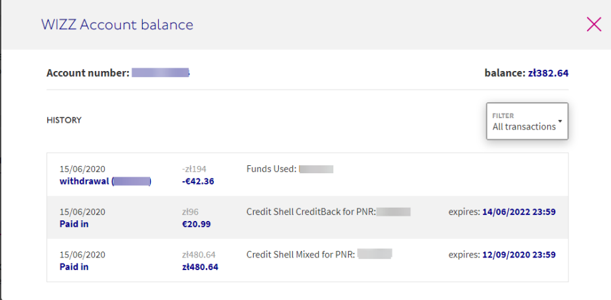Click the Account number label
611x300 pixels.
(x=88, y=73)
